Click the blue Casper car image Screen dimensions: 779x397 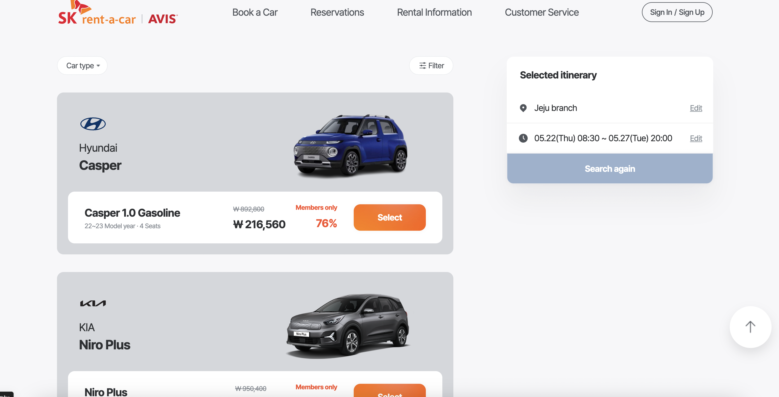(x=351, y=145)
